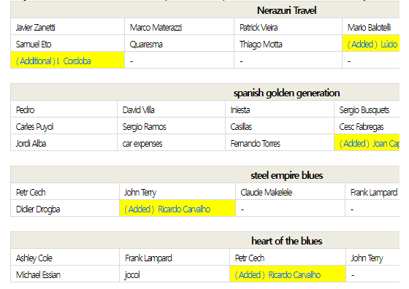Select Claude Makelele cell

pyautogui.click(x=290, y=193)
